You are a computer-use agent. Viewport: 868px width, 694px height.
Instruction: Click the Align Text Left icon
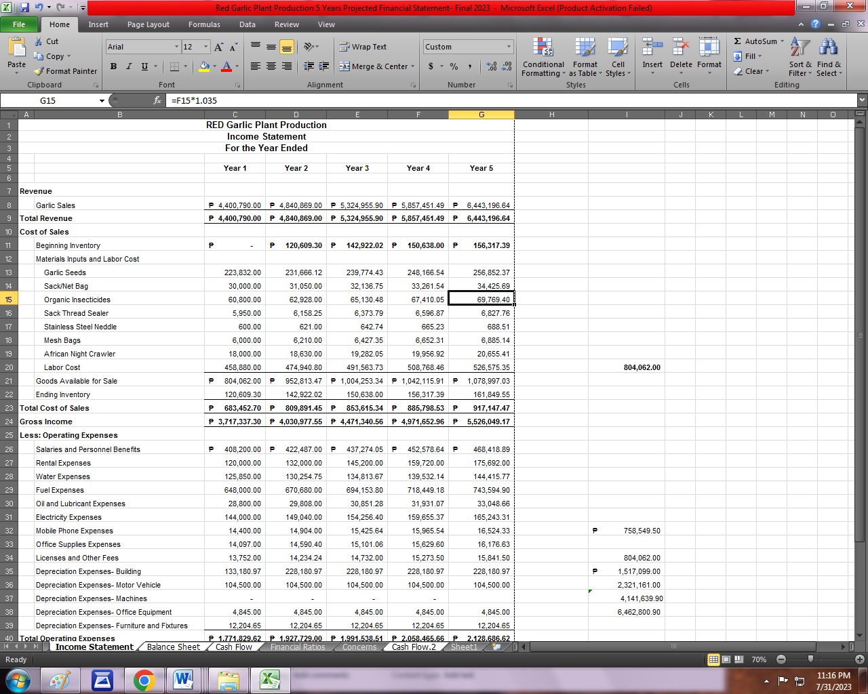[x=256, y=66]
